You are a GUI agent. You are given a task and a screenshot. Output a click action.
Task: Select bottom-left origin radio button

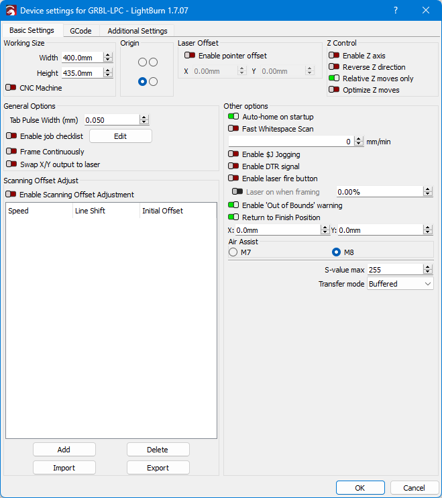coord(142,82)
